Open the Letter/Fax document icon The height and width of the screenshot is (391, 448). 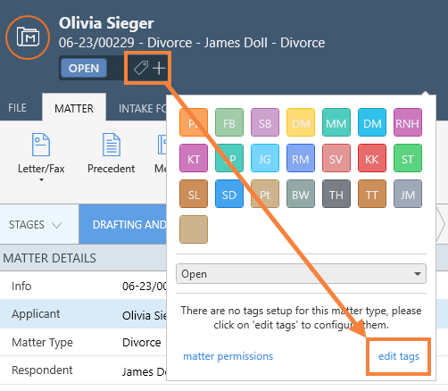41,145
